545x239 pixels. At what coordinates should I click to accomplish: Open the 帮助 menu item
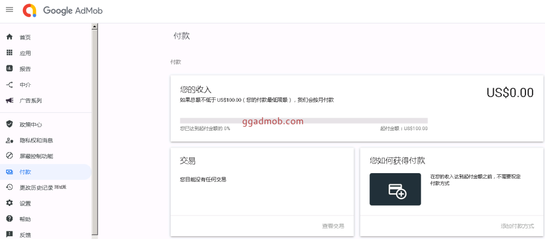click(x=46, y=219)
